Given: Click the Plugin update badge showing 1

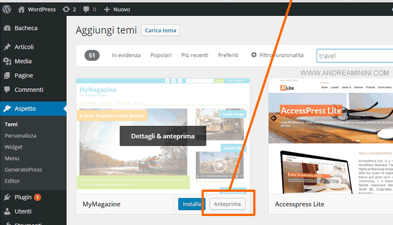Looking at the screenshot, I should click(38, 197).
